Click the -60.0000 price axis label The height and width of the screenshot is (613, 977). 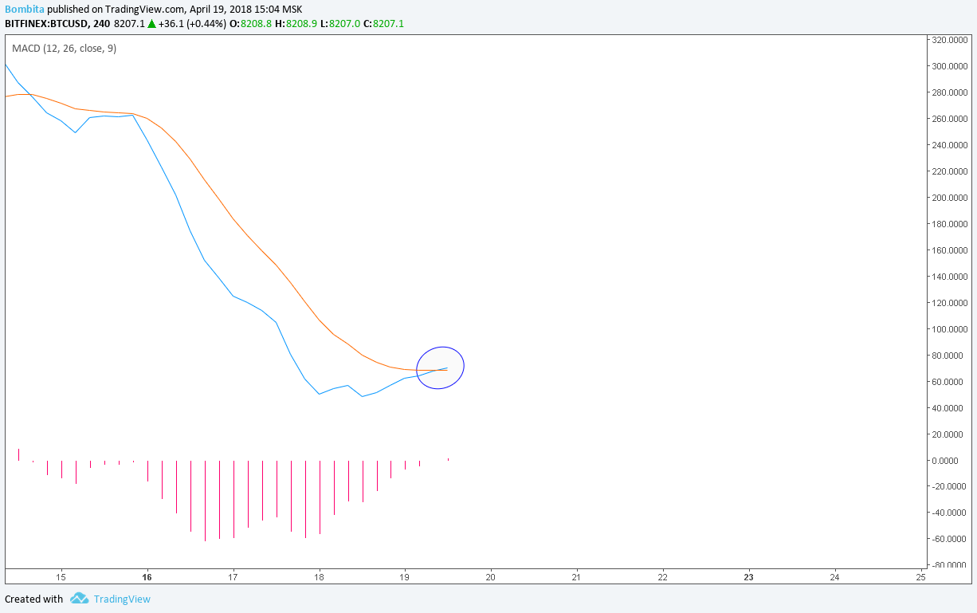tap(950, 539)
